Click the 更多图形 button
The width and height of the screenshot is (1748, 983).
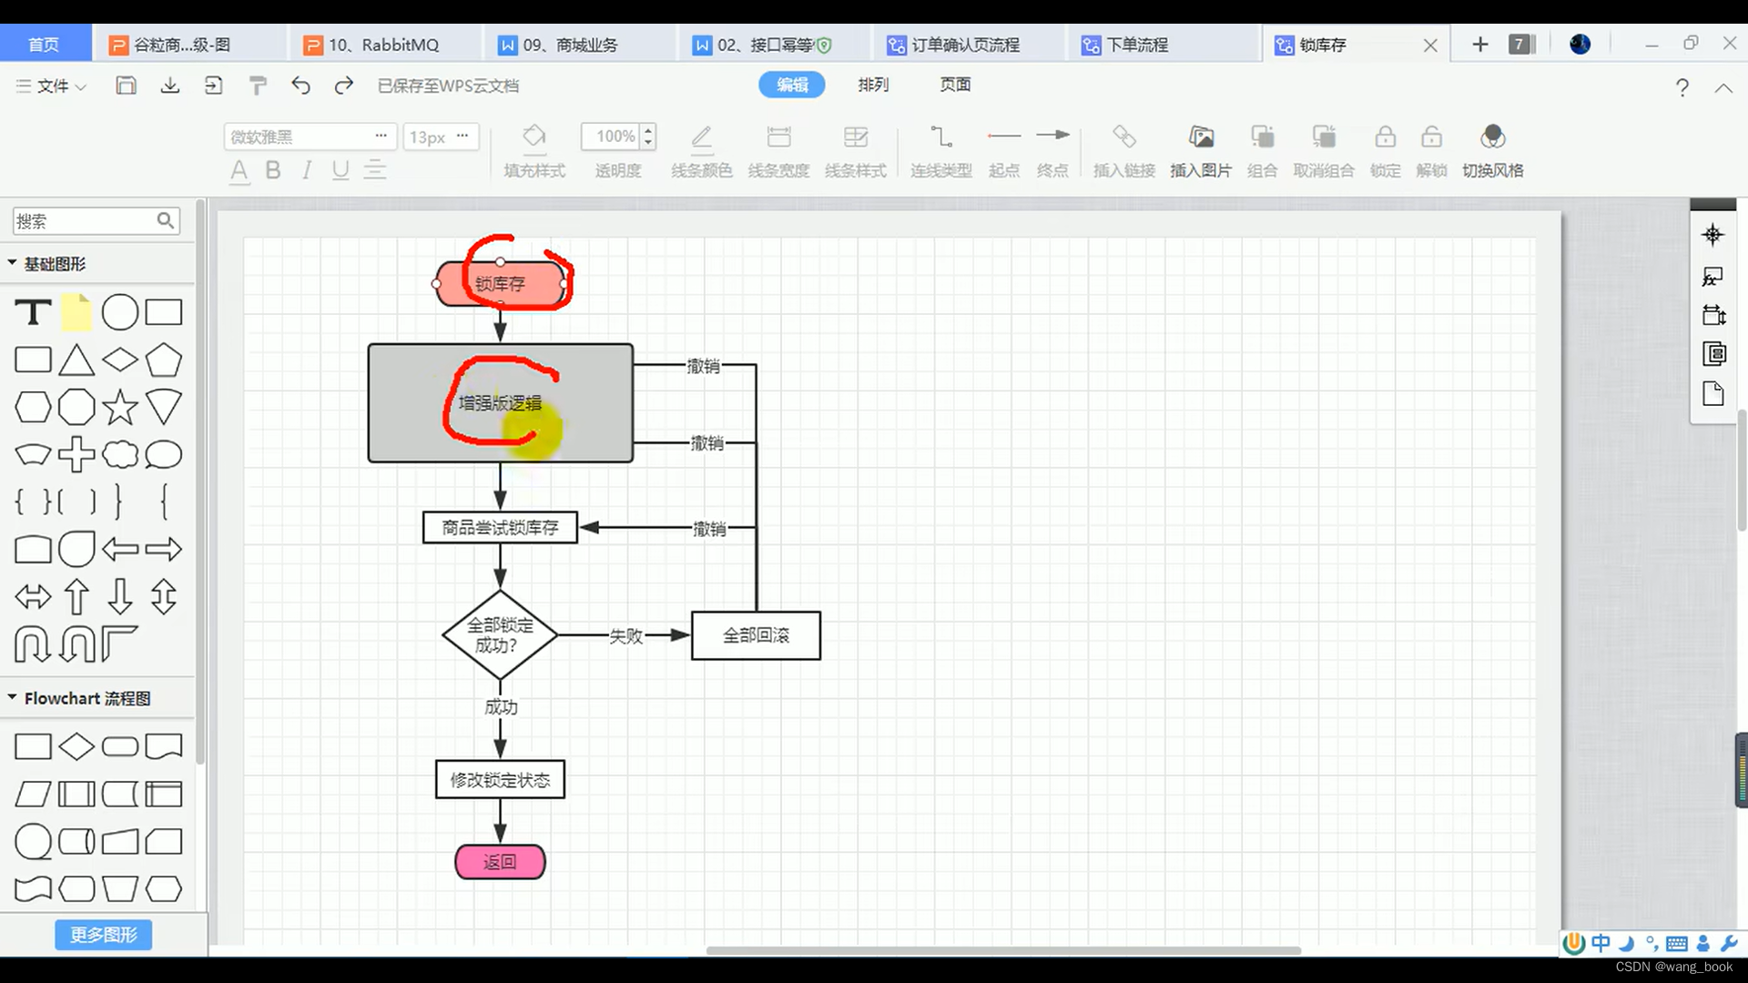pos(103,935)
